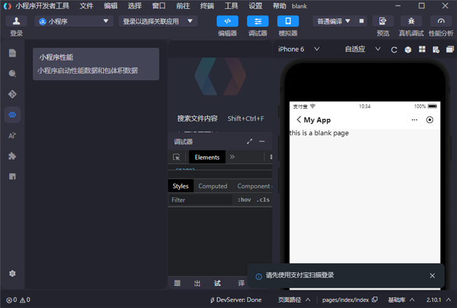Open the Git source control sidebar icon

pyautogui.click(x=12, y=94)
